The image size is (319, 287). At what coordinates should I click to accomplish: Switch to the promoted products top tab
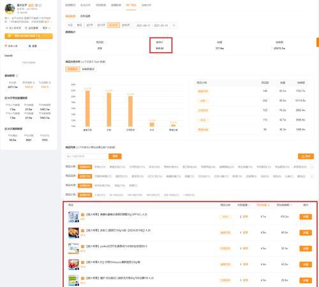click(x=131, y=5)
